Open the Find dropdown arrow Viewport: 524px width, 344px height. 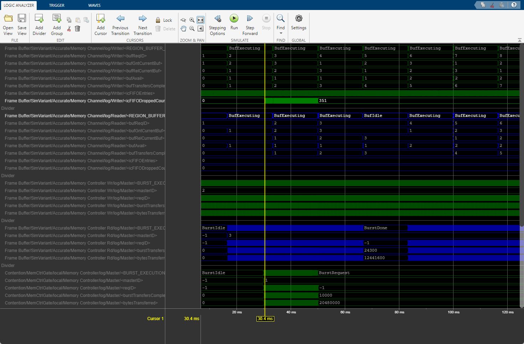pyautogui.click(x=281, y=33)
